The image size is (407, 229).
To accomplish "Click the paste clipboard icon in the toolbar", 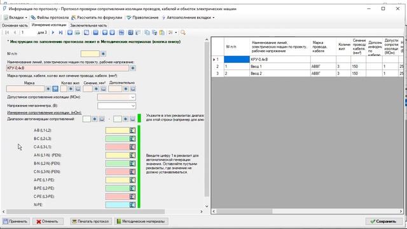I will pos(162,32).
